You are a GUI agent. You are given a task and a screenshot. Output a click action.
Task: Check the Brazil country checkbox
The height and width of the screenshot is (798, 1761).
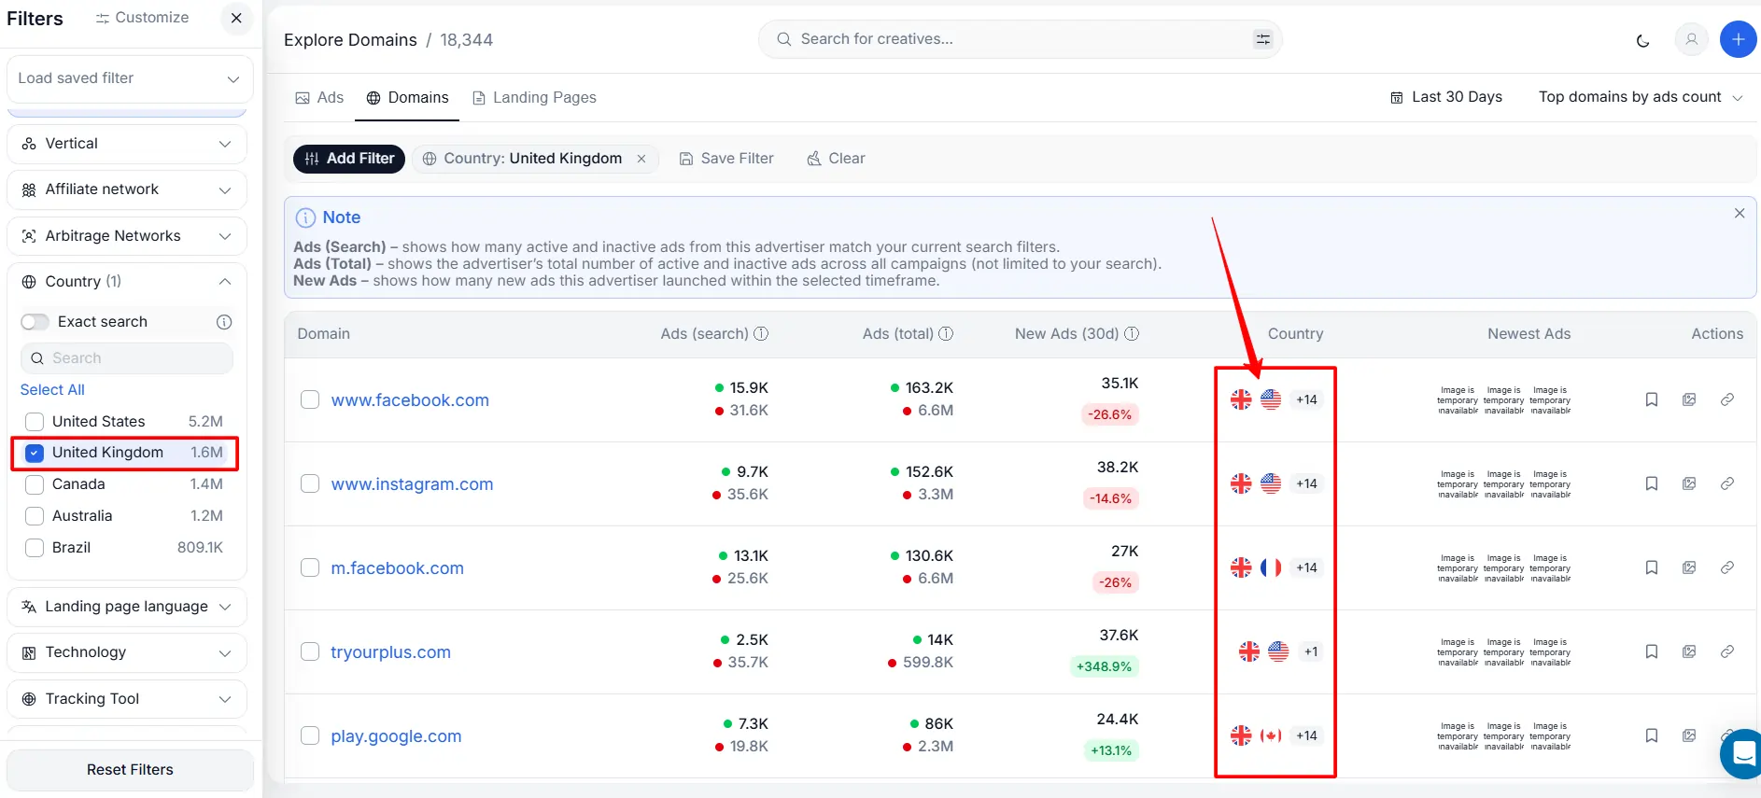pyautogui.click(x=35, y=548)
